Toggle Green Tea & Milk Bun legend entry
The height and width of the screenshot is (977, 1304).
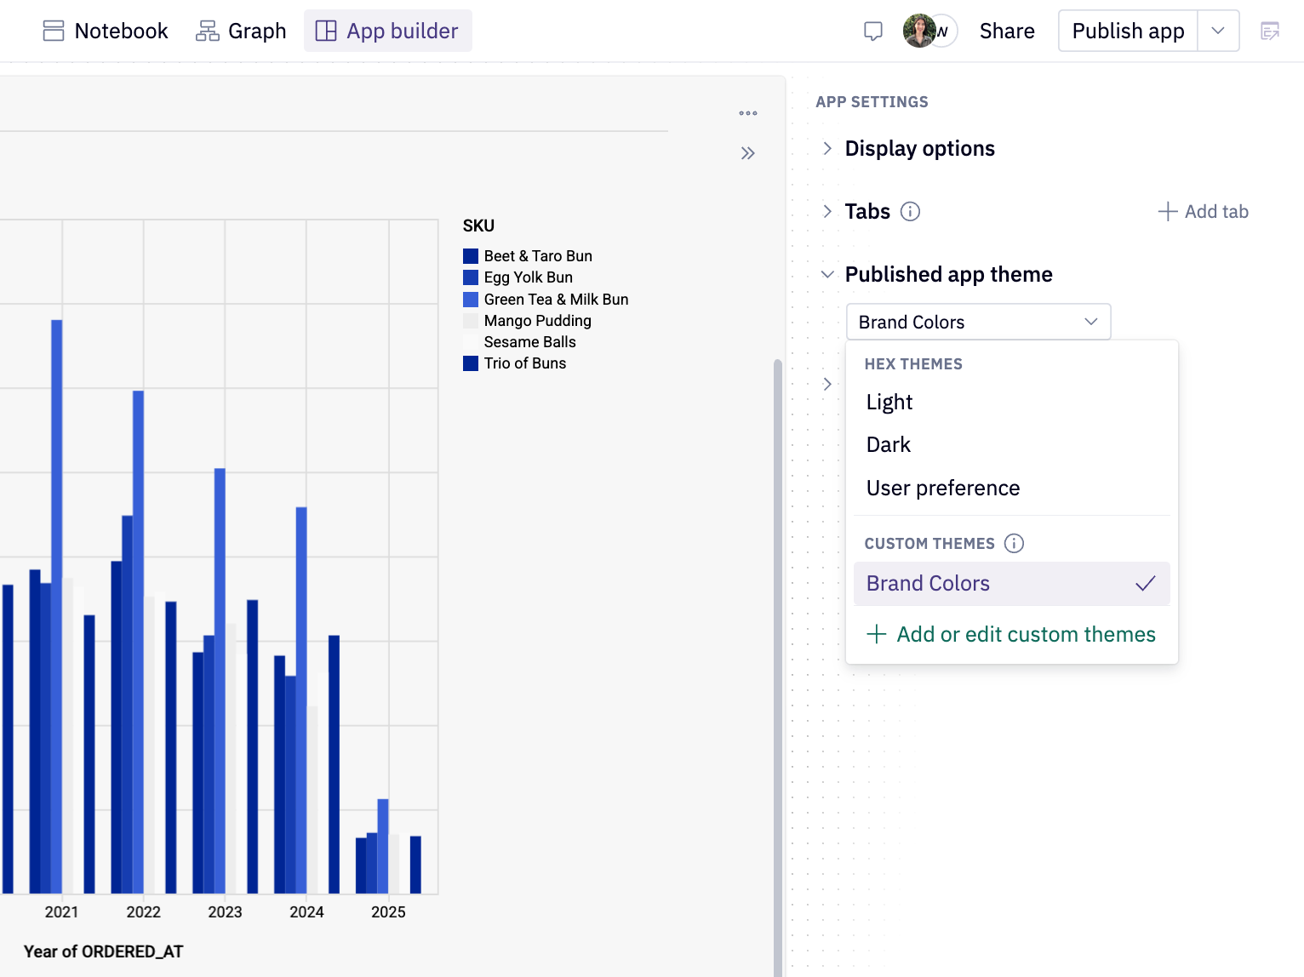tap(555, 300)
